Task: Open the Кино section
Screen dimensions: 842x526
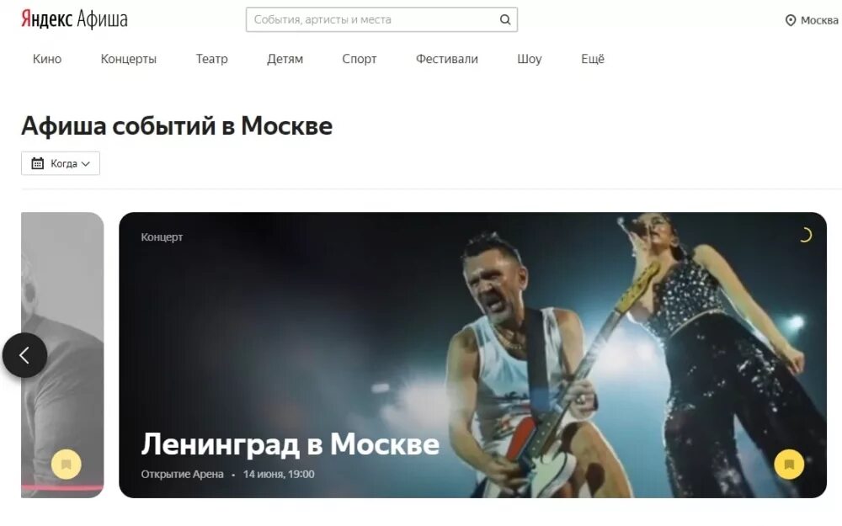Action: (47, 59)
